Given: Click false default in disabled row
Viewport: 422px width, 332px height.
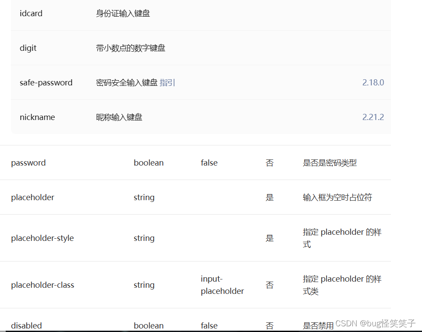Looking at the screenshot, I should 209,325.
